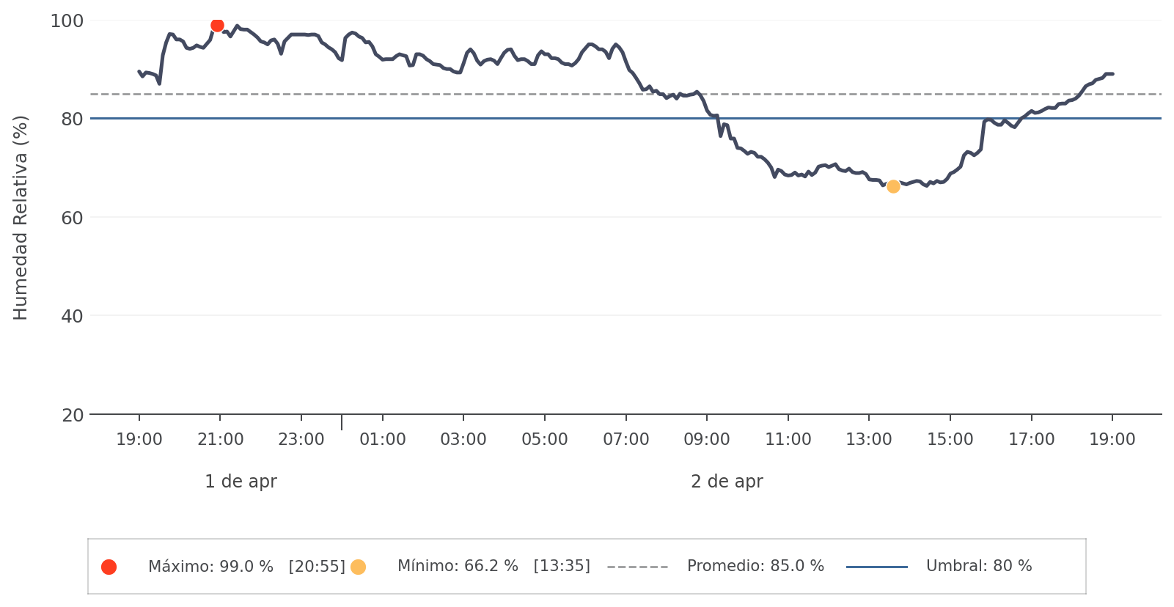
Task: Click the 13:00 time axis label
Action: [x=869, y=440]
